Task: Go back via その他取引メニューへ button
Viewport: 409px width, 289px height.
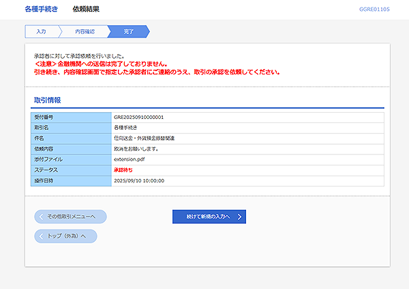Action: pos(70,217)
